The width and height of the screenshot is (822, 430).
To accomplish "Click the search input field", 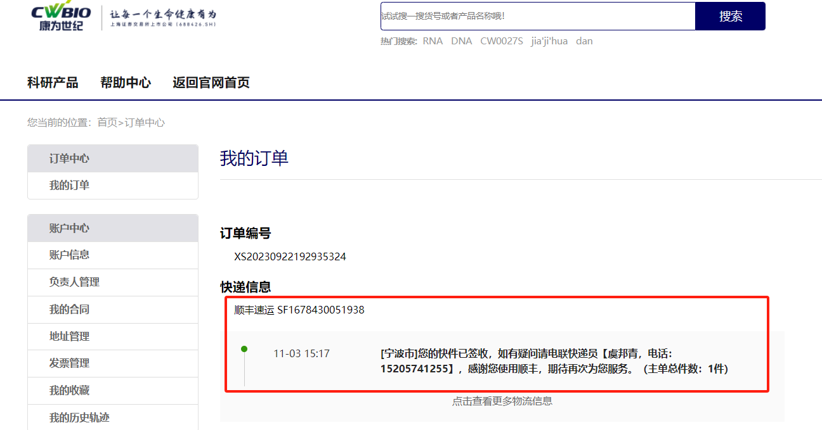I will [537, 16].
